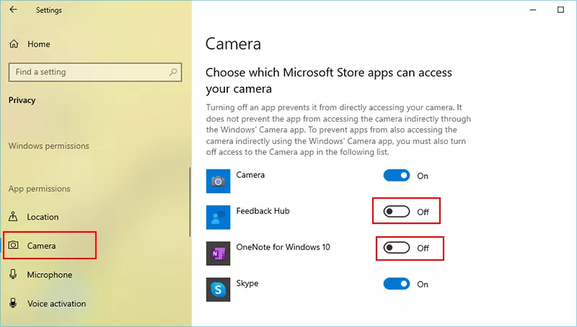Select Camera in the sidebar

point(41,246)
